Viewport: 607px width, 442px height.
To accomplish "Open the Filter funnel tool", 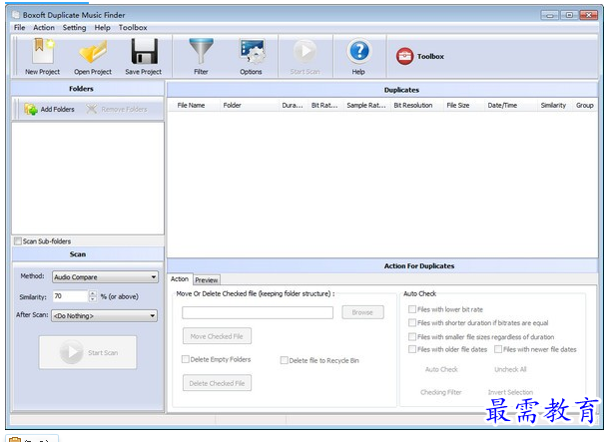I will pos(200,53).
